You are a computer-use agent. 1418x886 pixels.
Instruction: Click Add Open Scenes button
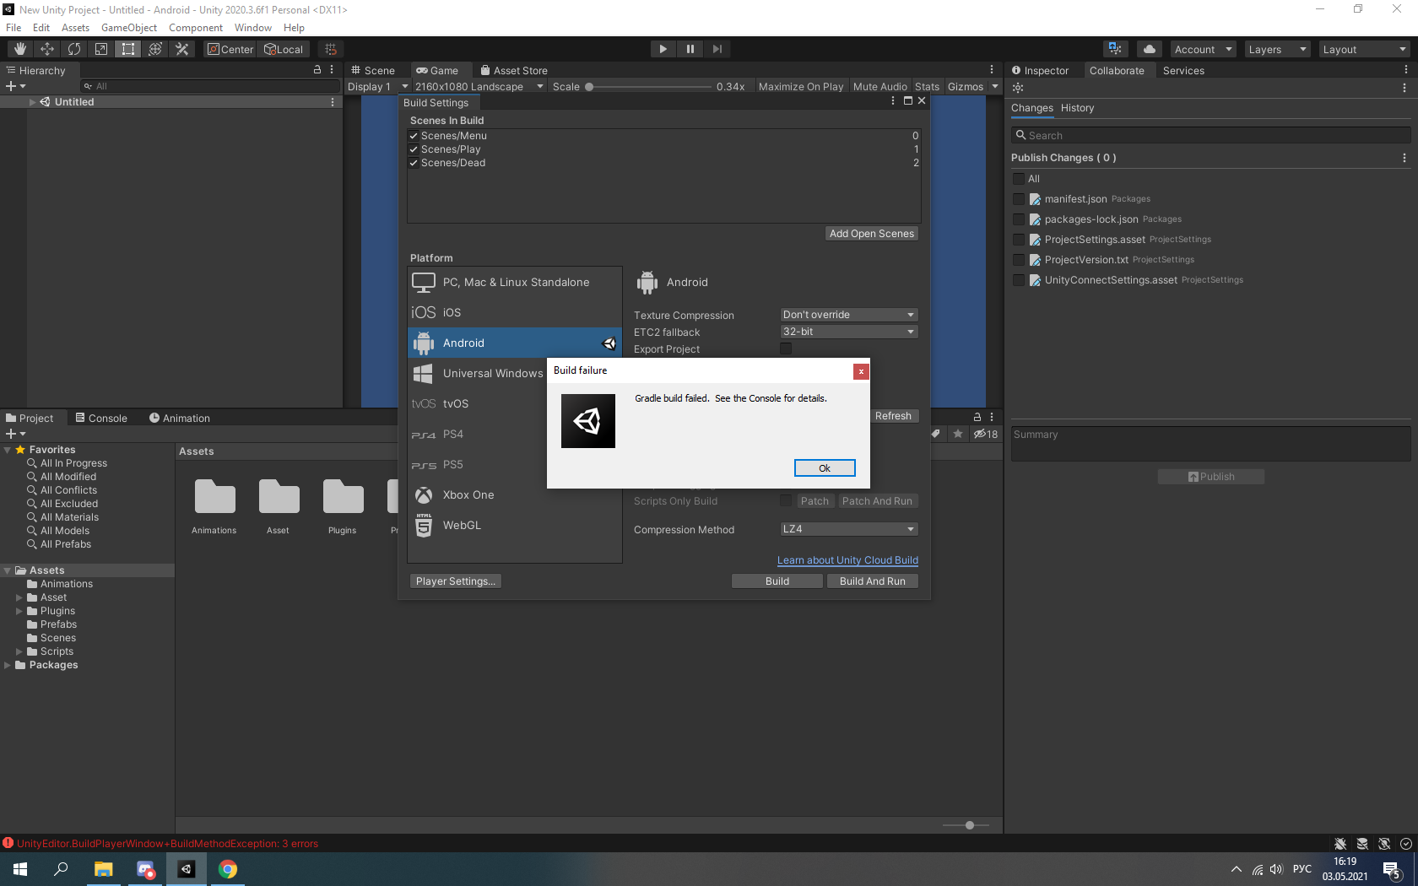point(871,234)
